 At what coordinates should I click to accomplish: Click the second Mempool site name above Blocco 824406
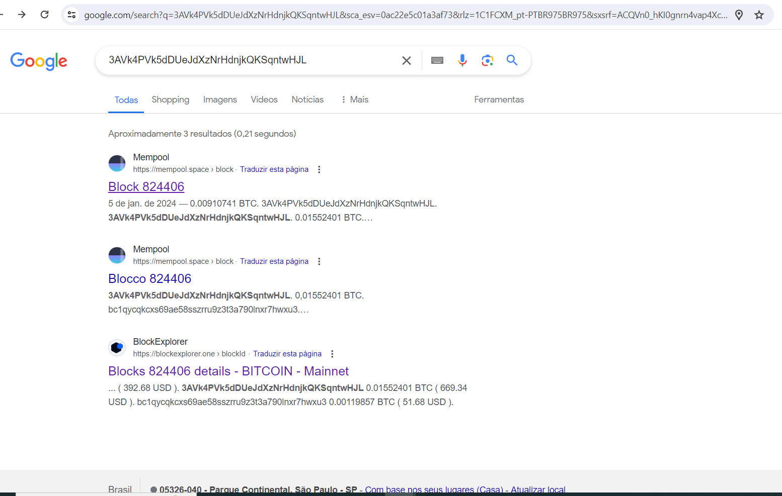coord(151,249)
